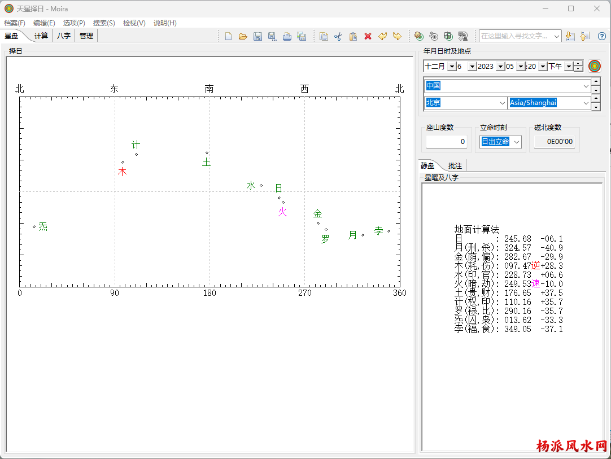
Task: Click the yellow Undo arrow icon
Action: pos(382,36)
